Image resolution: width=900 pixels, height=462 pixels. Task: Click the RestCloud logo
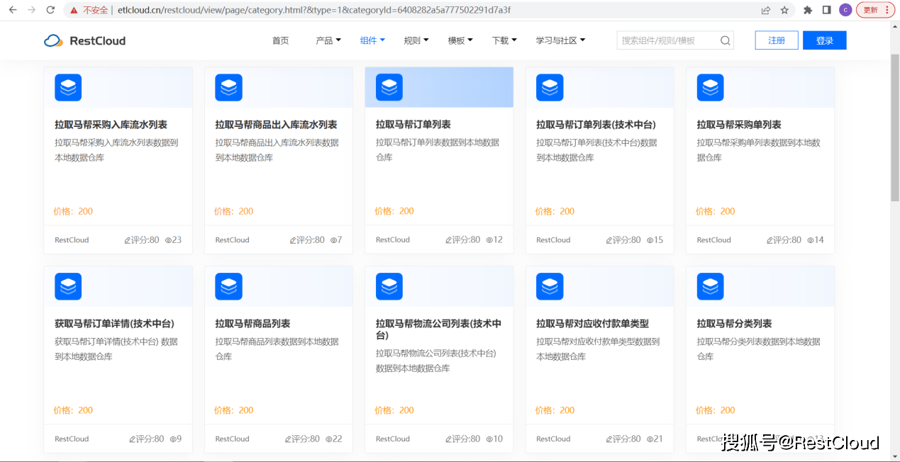(x=84, y=40)
